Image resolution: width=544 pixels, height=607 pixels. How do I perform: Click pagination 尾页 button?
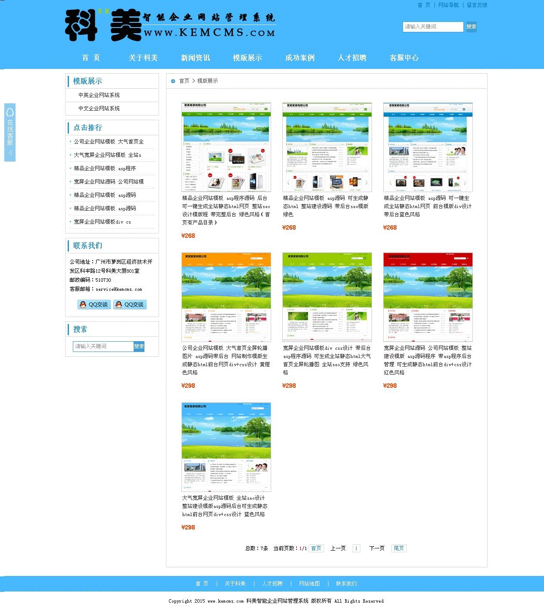(399, 548)
